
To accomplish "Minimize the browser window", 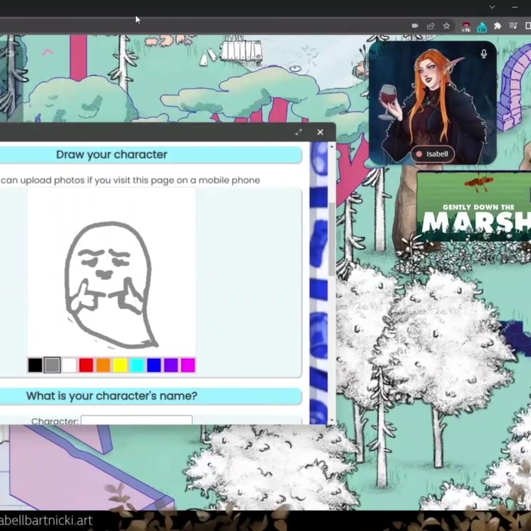I will click(515, 7).
